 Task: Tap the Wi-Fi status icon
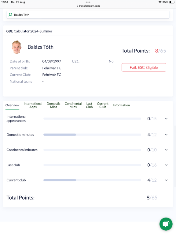160,2
